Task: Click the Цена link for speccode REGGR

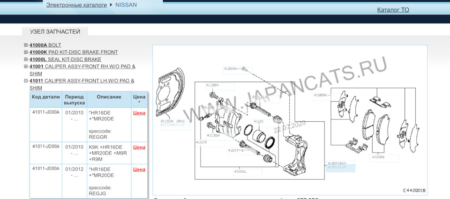Action: coord(139,113)
